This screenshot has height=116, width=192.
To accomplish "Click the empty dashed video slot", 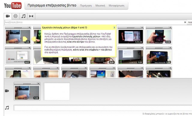I will (57, 91).
